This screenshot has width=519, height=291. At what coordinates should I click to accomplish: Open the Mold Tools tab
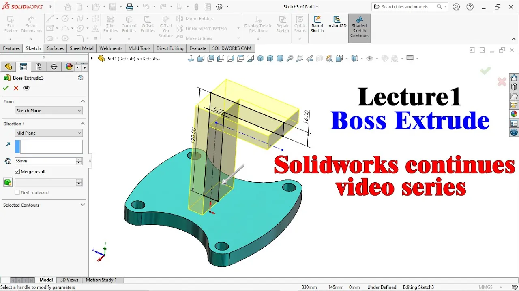pyautogui.click(x=139, y=48)
